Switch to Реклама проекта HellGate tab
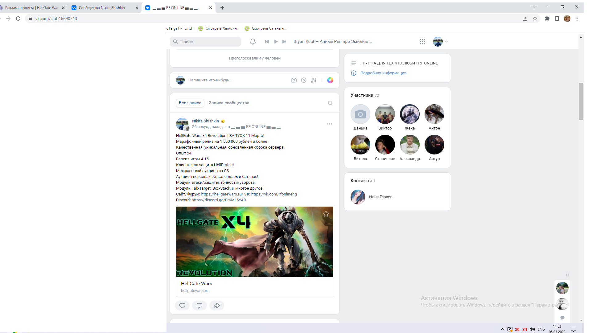Viewport: 592px width, 333px height. 31,8
